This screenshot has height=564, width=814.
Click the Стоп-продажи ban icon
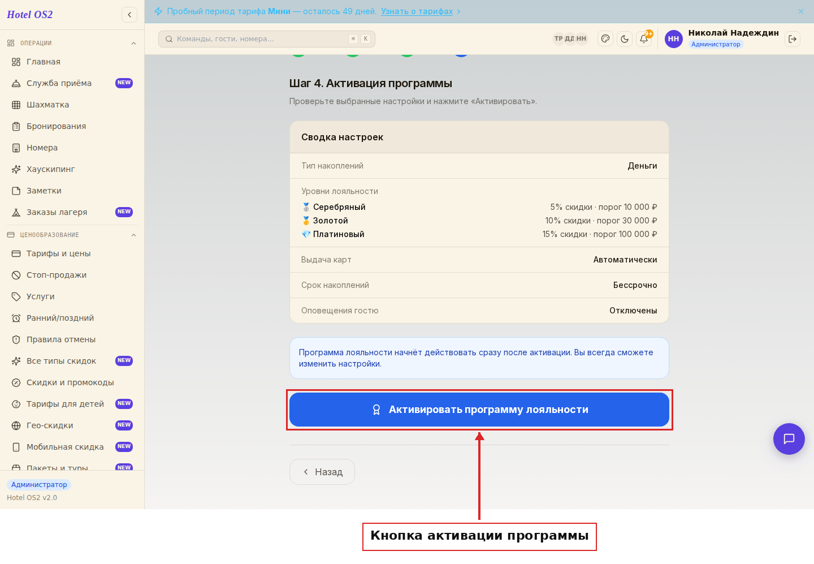tap(16, 275)
